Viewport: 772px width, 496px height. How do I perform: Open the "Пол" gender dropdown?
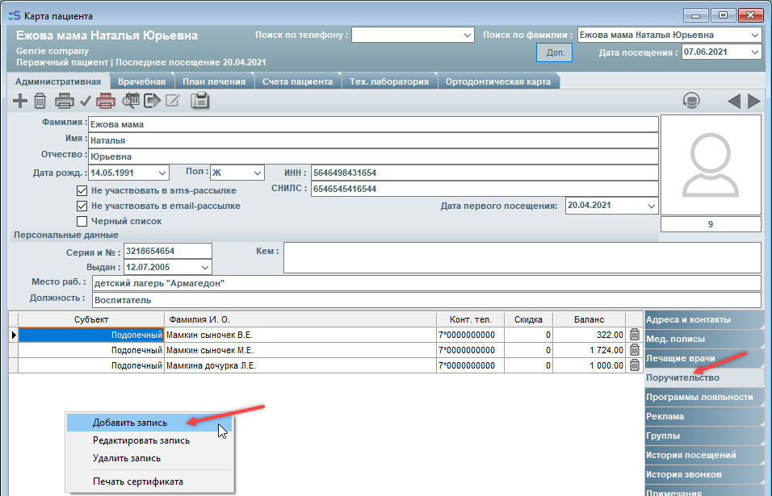[257, 173]
